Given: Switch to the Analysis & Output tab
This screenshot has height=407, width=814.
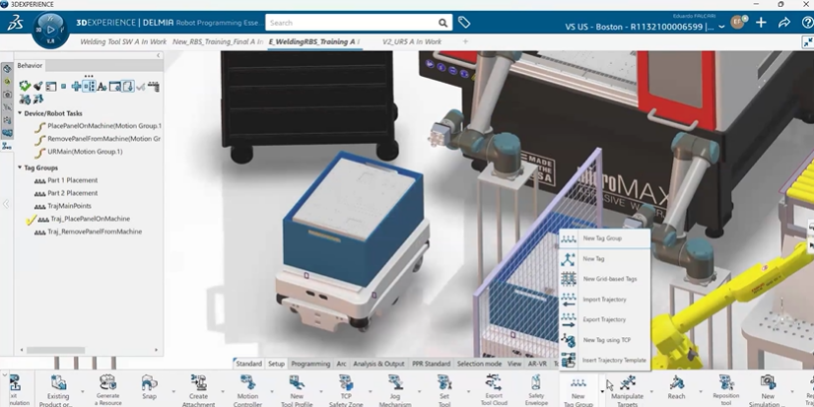Looking at the screenshot, I should [x=378, y=364].
